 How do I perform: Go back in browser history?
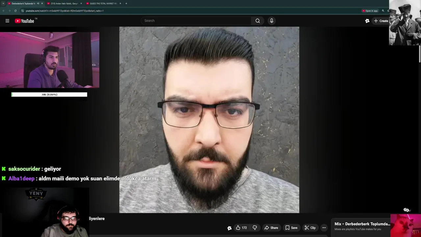coord(4,11)
